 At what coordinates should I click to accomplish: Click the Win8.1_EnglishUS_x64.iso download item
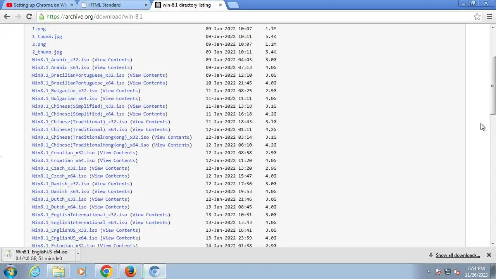pyautogui.click(x=39, y=255)
